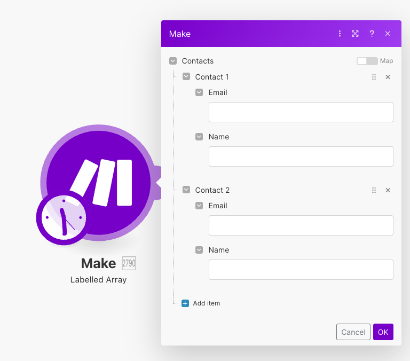Click the Email input for Contact 1
This screenshot has width=410, height=361.
point(301,112)
